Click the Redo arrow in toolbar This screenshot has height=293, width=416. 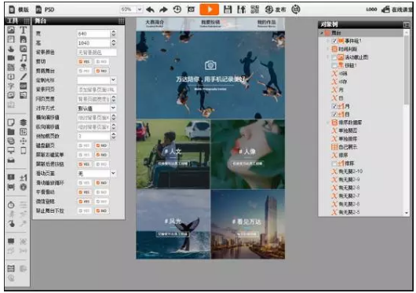tap(163, 10)
